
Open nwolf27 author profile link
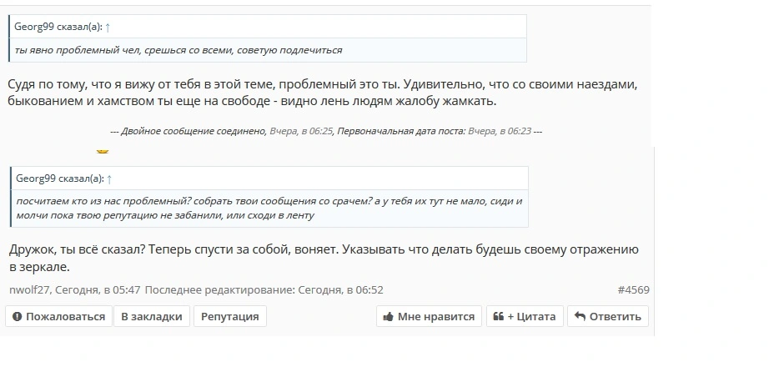pos(30,290)
